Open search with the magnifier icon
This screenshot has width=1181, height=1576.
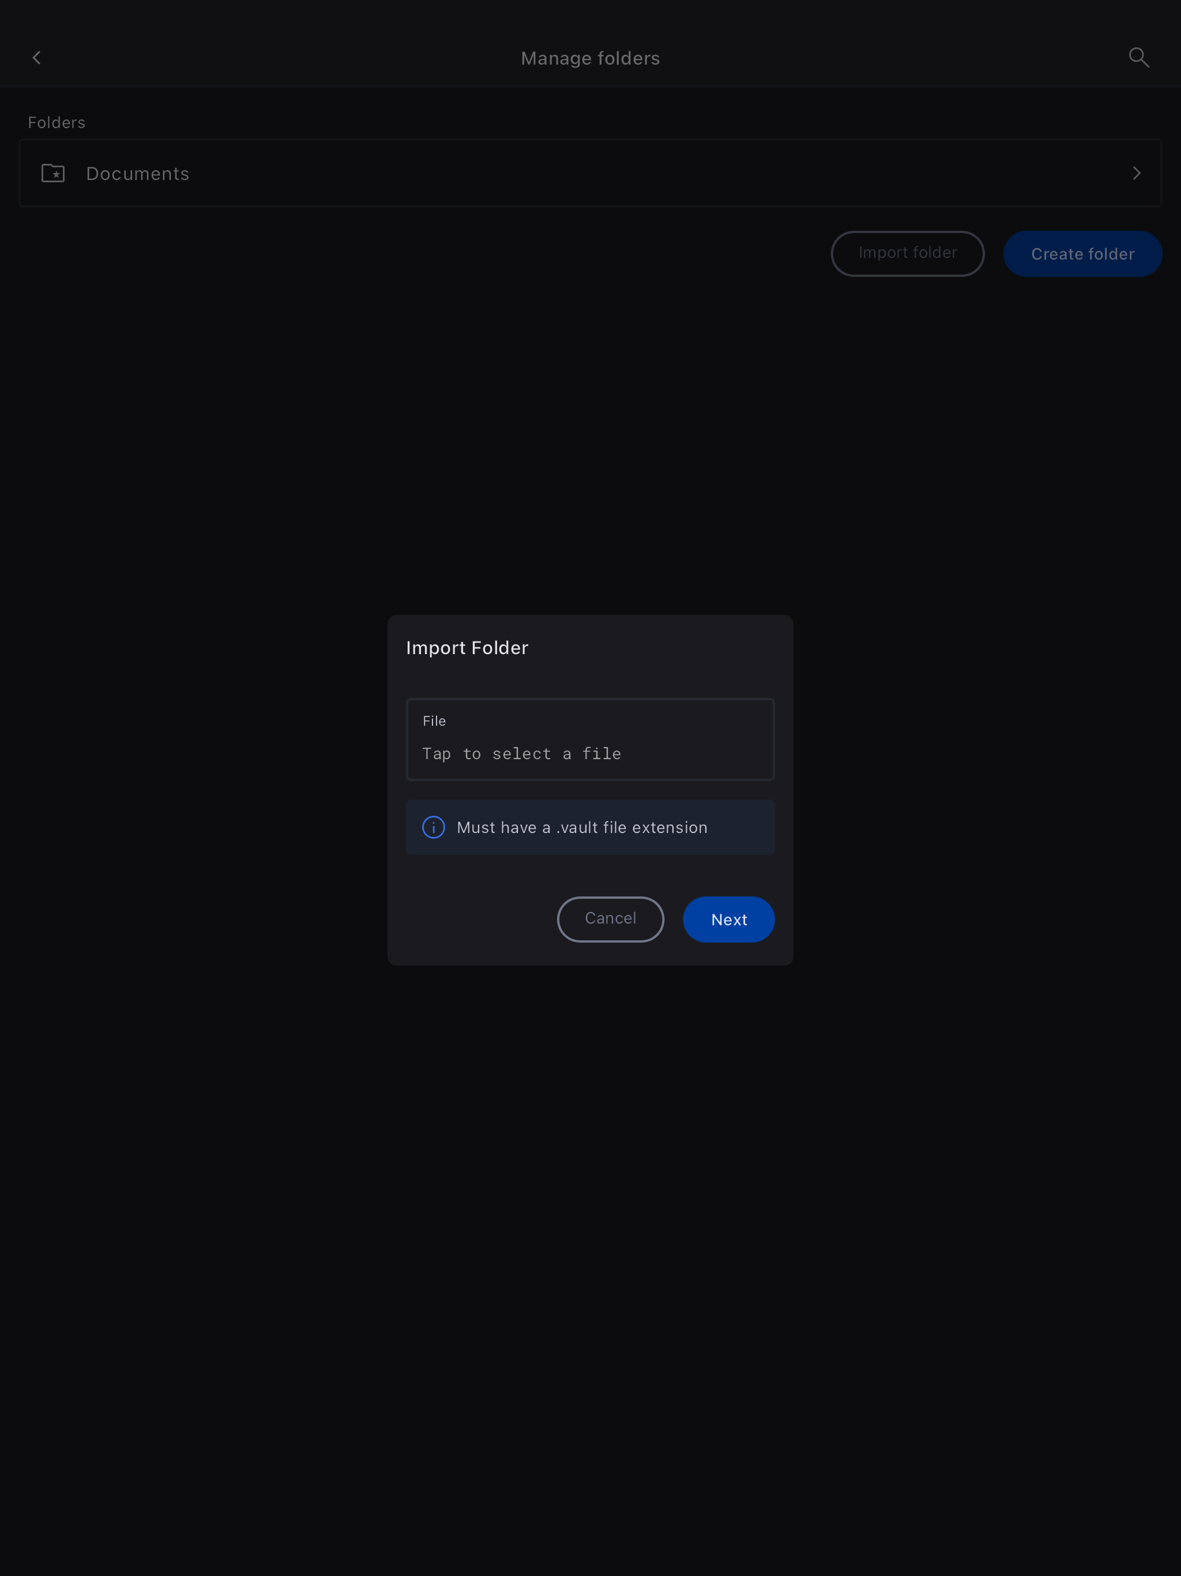tap(1139, 58)
